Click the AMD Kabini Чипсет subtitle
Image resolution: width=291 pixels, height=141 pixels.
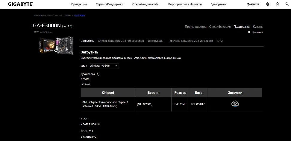click(x=43, y=32)
